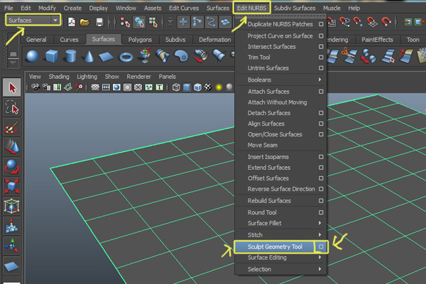Screen dimensions: 426x284
Task: Open the Surfaces menu set dropdown
Action: coord(33,20)
